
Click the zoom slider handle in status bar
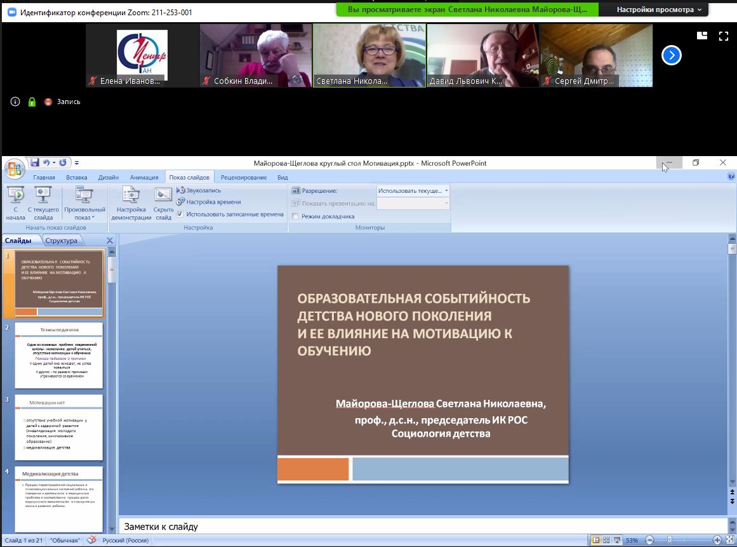(x=668, y=541)
